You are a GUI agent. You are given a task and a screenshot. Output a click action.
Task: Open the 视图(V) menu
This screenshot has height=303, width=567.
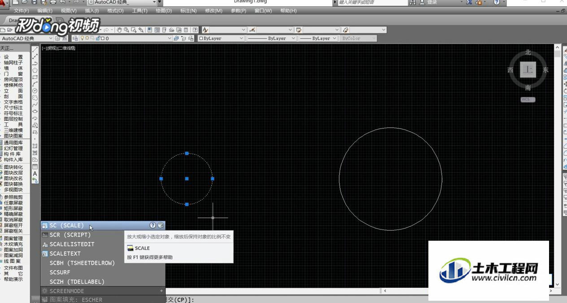pyautogui.click(x=69, y=11)
